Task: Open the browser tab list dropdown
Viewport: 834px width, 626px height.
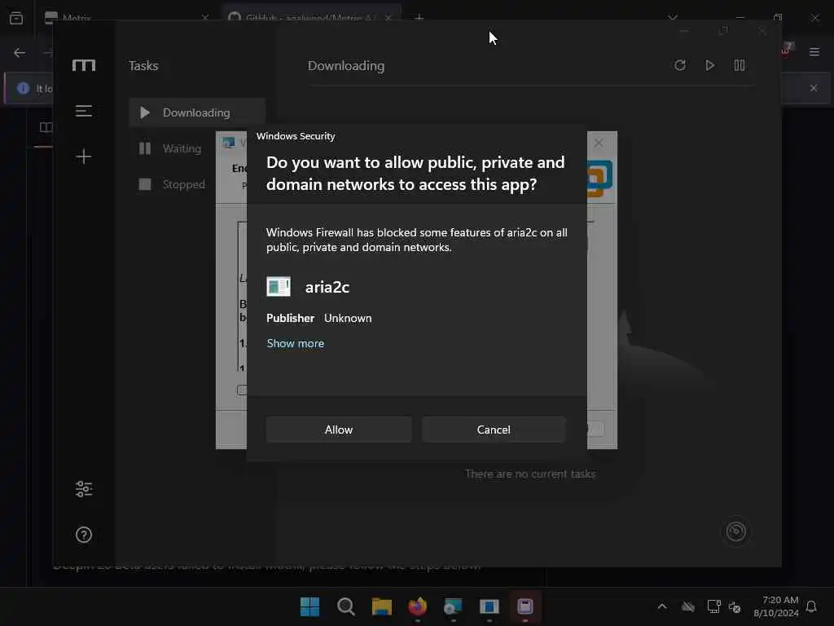Action: (x=673, y=18)
